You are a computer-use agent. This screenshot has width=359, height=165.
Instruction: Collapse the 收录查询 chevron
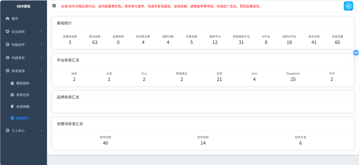tap(41, 71)
